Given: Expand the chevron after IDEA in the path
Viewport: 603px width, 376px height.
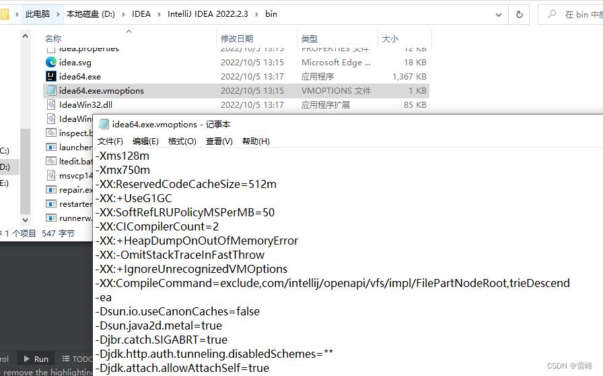Looking at the screenshot, I should (159, 14).
